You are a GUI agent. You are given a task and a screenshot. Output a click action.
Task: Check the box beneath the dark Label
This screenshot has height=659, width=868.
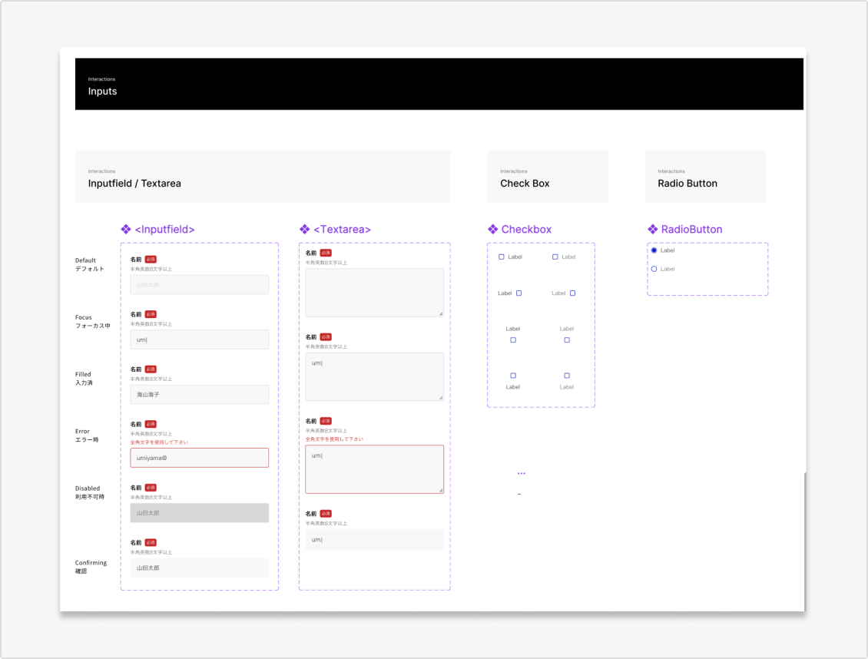pyautogui.click(x=513, y=340)
